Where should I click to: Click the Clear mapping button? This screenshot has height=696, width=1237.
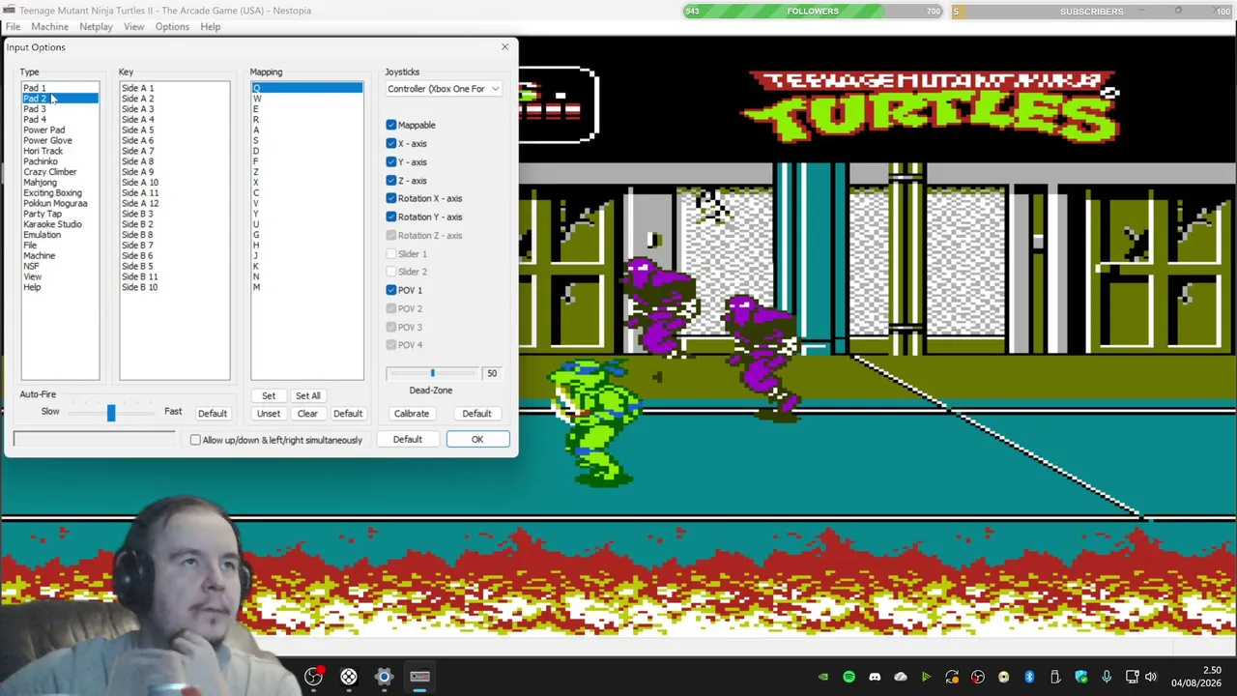click(307, 414)
